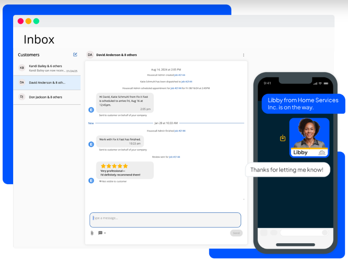This screenshot has height=262, width=348.
Task: Open Kandi Bailey & 6 others conversation
Action: (x=47, y=68)
